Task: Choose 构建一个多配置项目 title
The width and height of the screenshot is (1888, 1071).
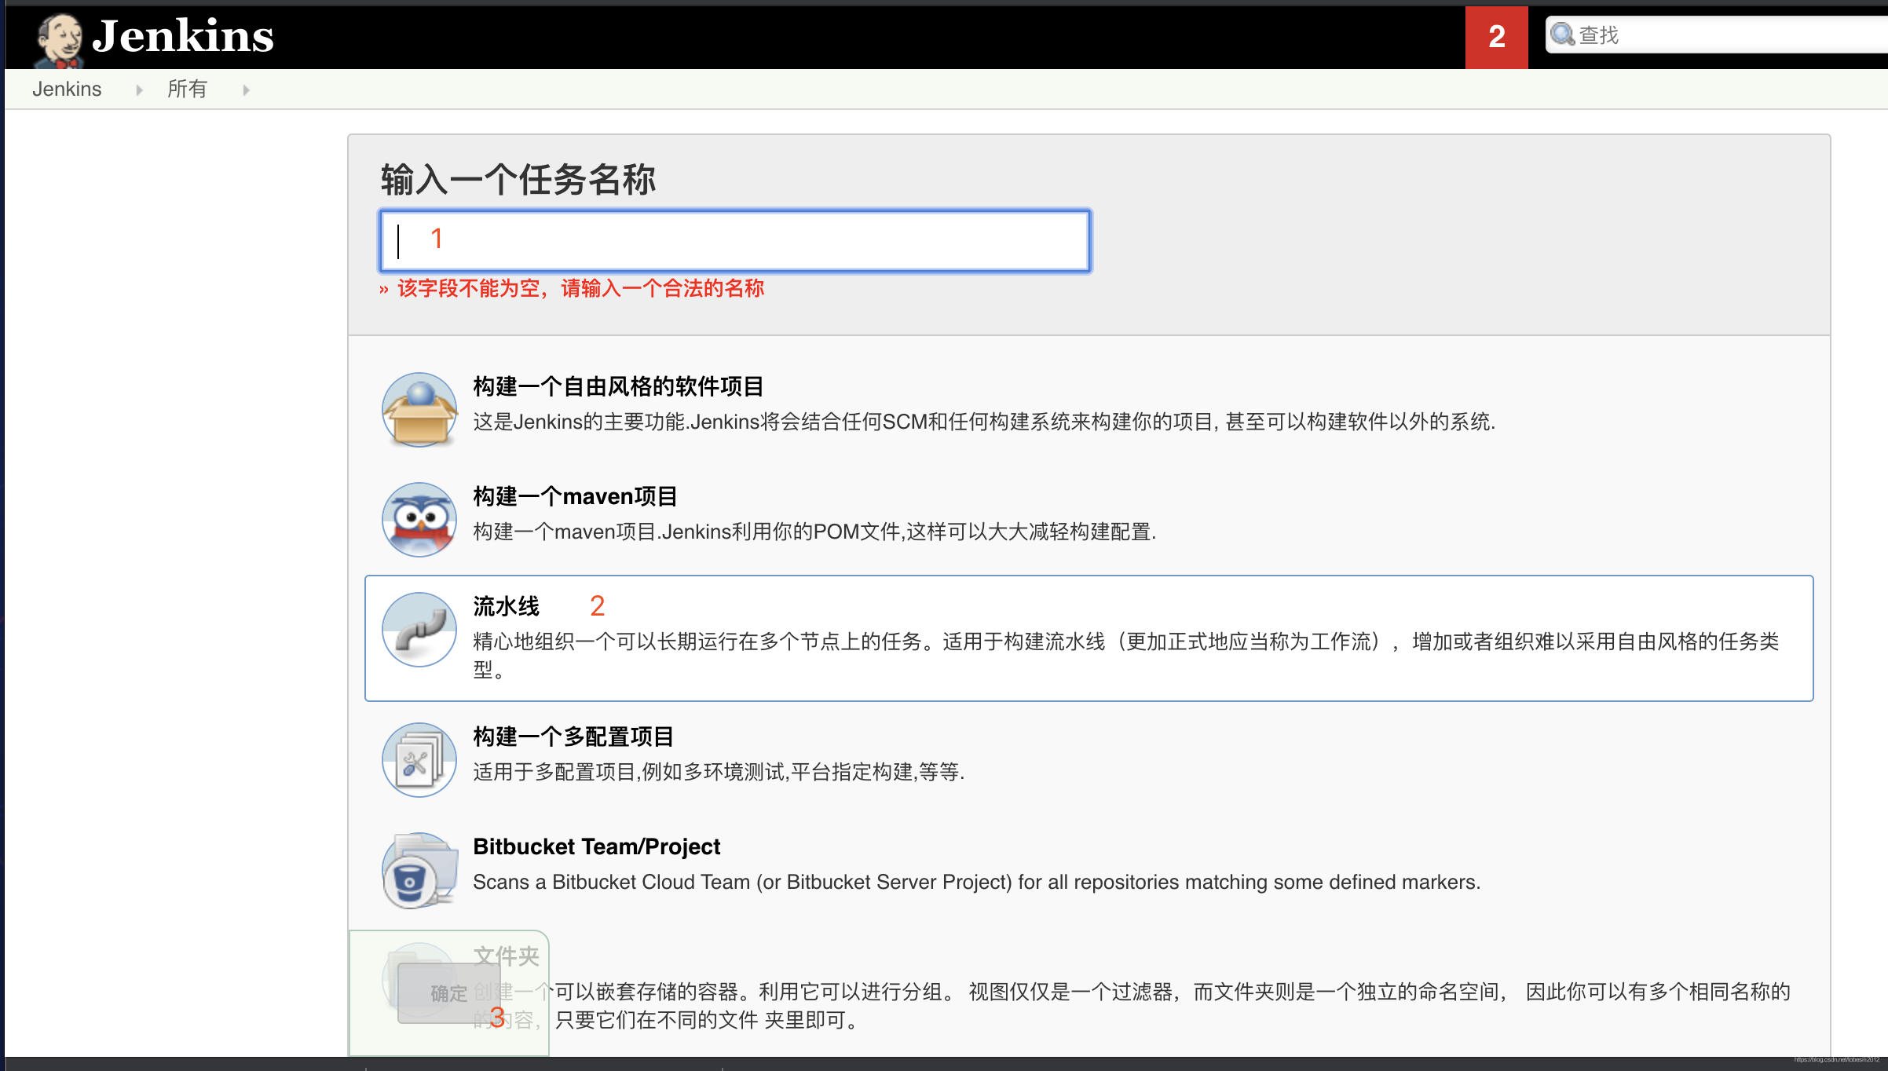Action: (573, 737)
